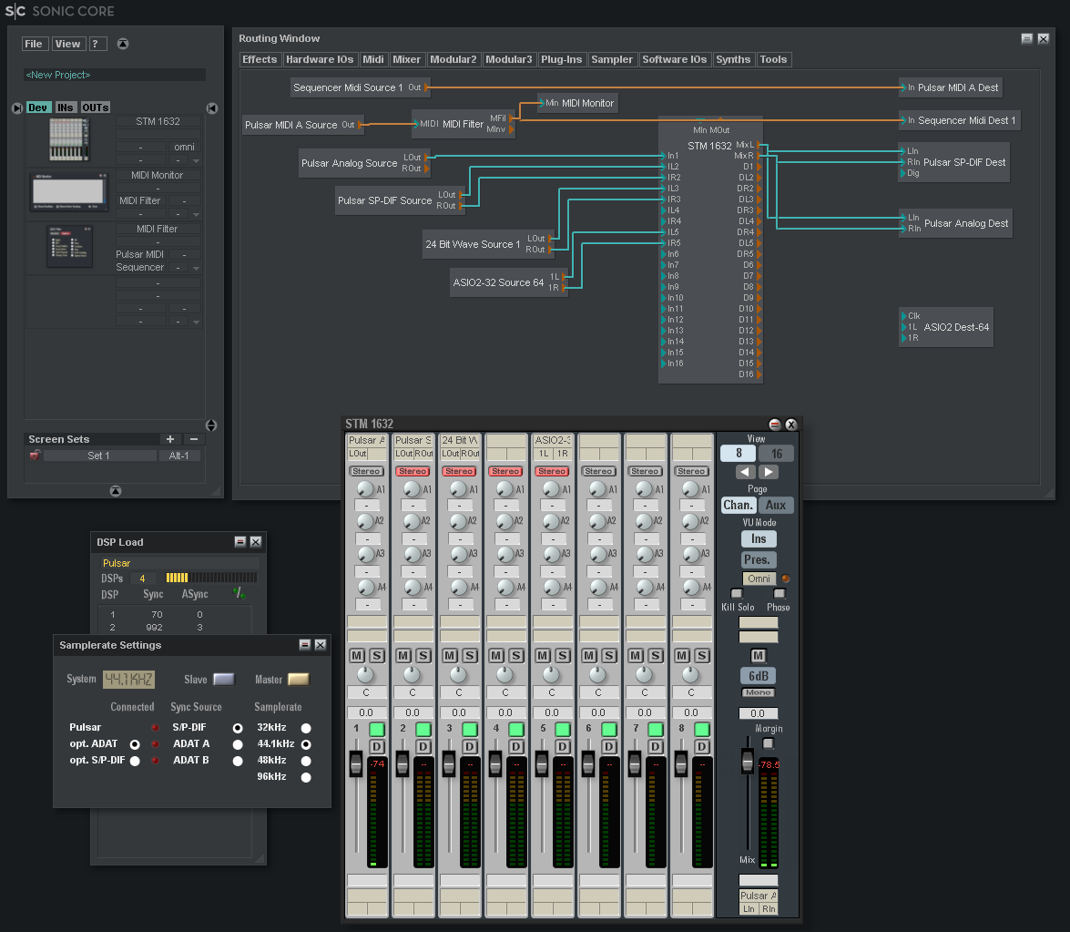The width and height of the screenshot is (1070, 932).
Task: Solo channel 1 in STM 1632
Action: pyautogui.click(x=377, y=655)
